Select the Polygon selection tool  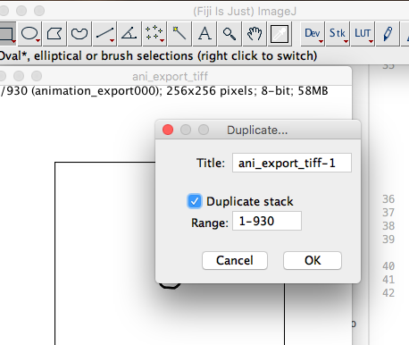coord(54,33)
